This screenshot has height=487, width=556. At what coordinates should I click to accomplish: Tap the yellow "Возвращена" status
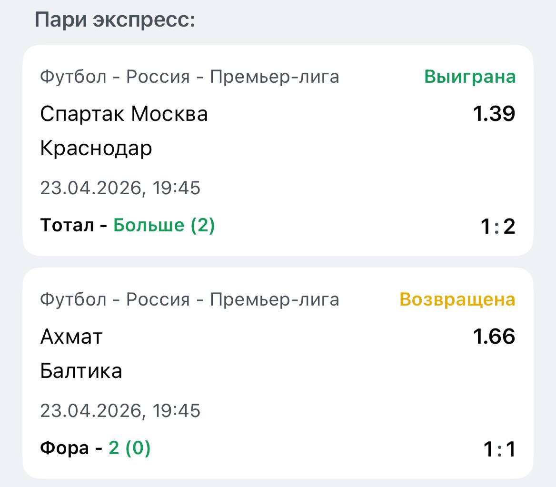[457, 299]
